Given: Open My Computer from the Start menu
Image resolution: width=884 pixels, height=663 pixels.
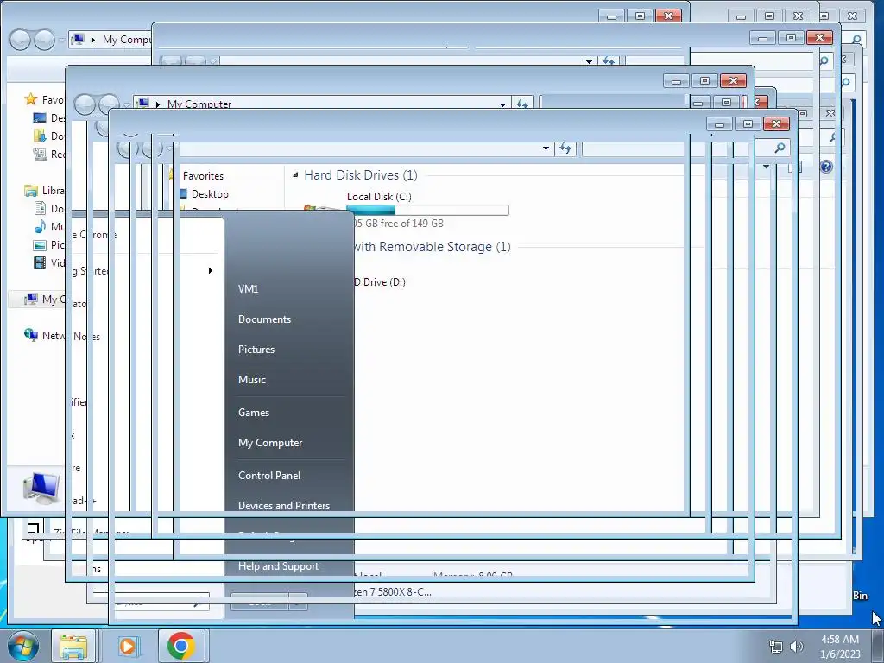Looking at the screenshot, I should [270, 443].
